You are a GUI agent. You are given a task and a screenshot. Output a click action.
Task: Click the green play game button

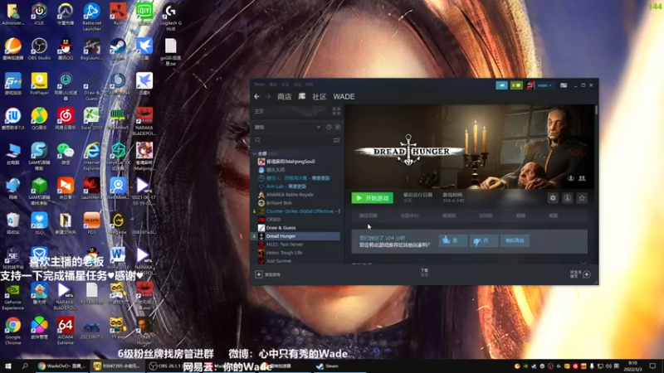[372, 198]
